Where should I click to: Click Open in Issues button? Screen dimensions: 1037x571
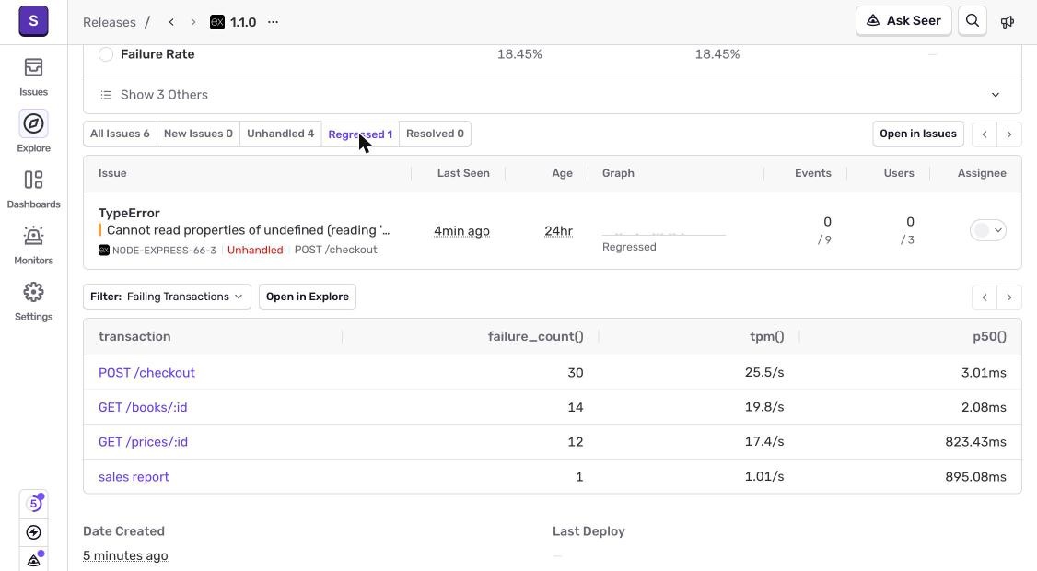click(x=918, y=134)
